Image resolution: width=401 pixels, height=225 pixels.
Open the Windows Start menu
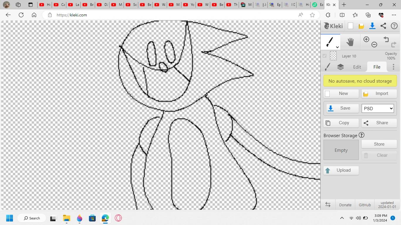[10, 218]
